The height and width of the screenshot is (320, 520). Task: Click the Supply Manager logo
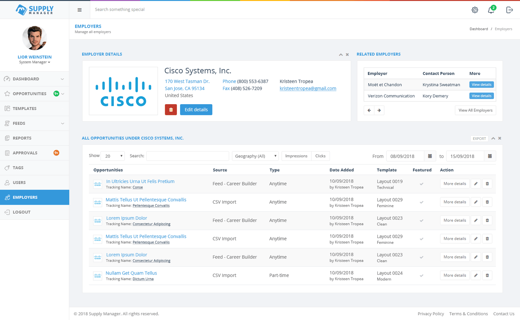click(34, 10)
